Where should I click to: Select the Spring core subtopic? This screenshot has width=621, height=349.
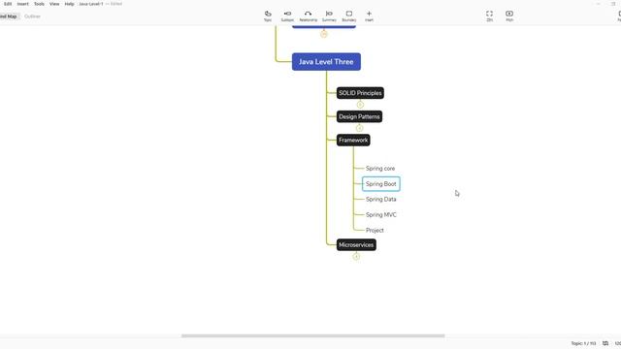coord(380,169)
